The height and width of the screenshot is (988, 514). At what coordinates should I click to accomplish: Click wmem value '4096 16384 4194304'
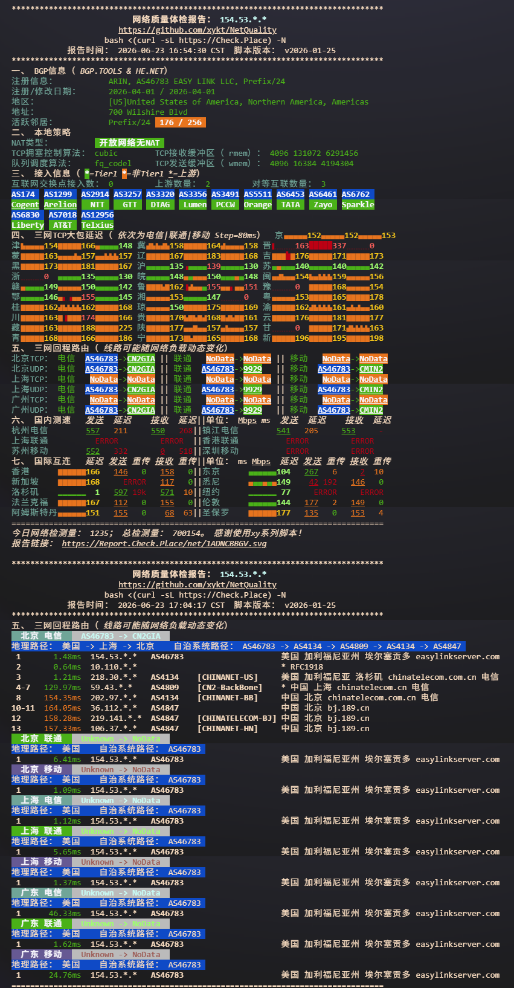(x=312, y=163)
